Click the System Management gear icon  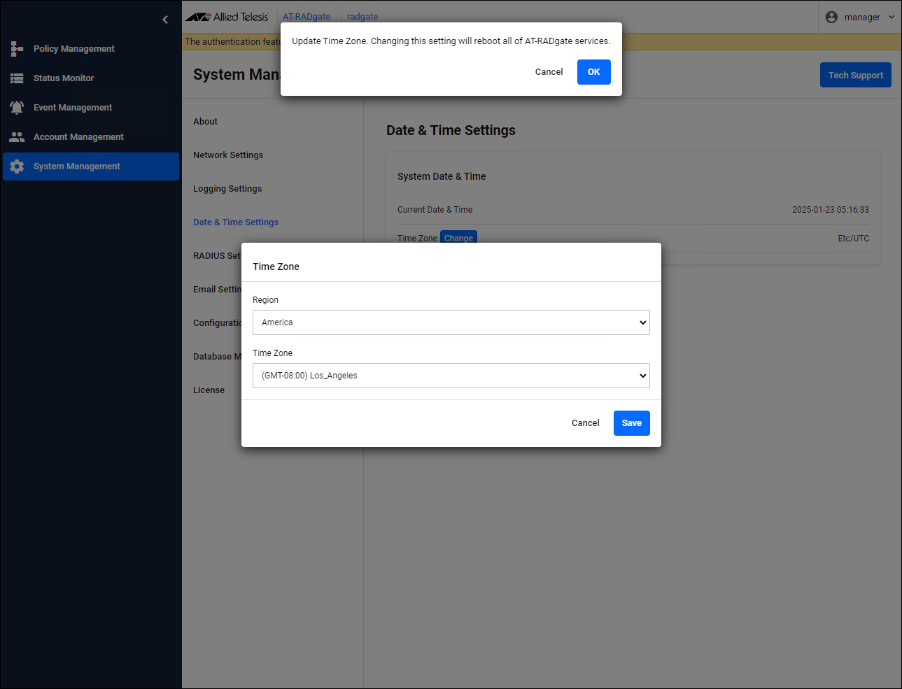click(17, 166)
